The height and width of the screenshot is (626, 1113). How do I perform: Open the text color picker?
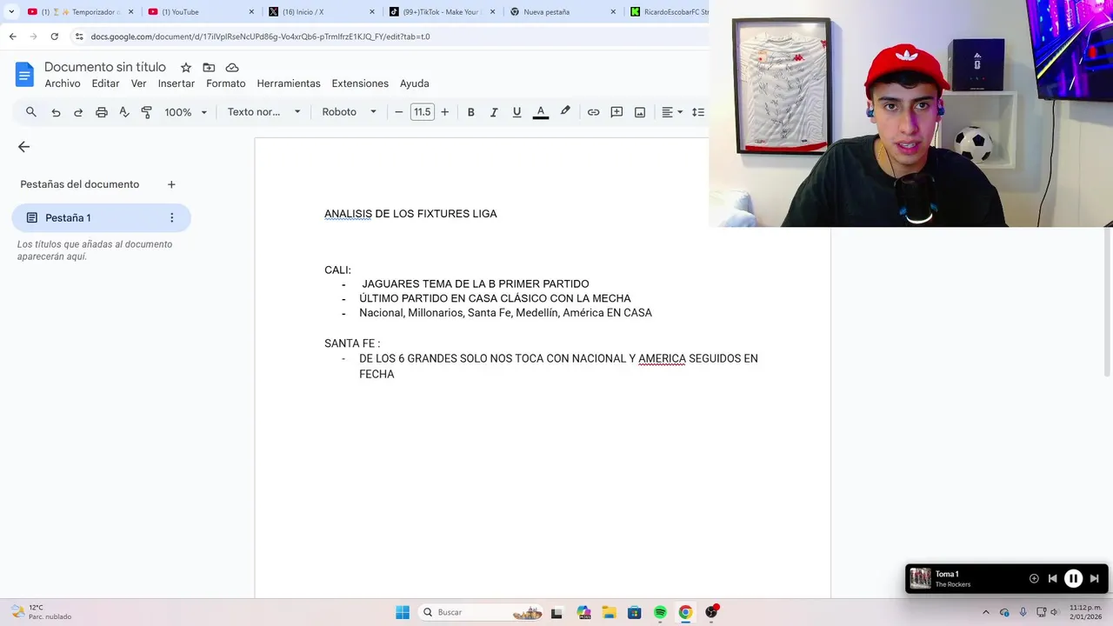(x=540, y=112)
